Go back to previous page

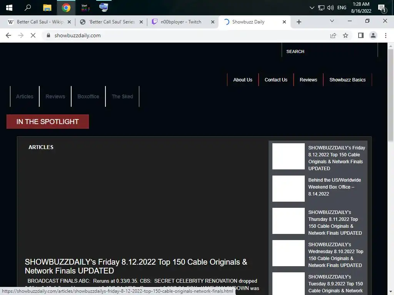pos(8,35)
